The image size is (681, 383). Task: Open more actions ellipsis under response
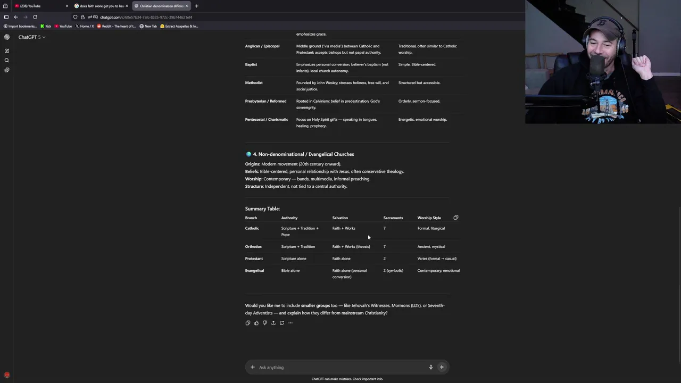tap(290, 323)
